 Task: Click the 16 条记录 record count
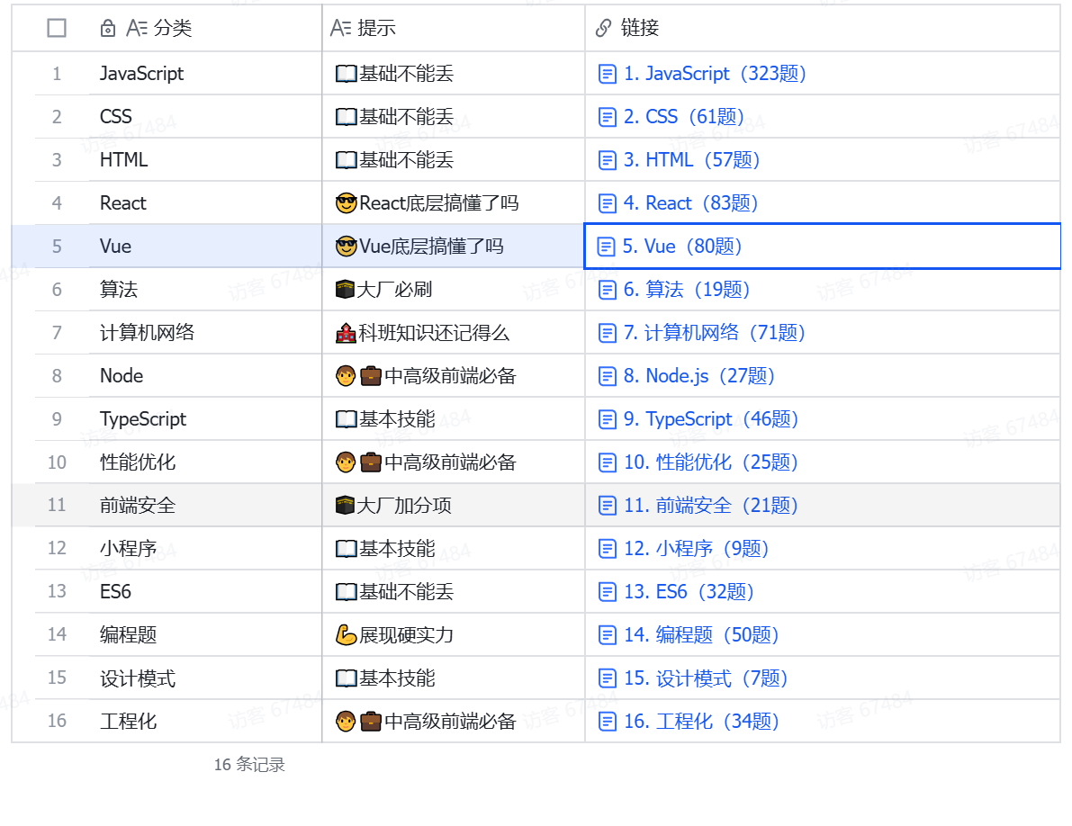pyautogui.click(x=249, y=765)
